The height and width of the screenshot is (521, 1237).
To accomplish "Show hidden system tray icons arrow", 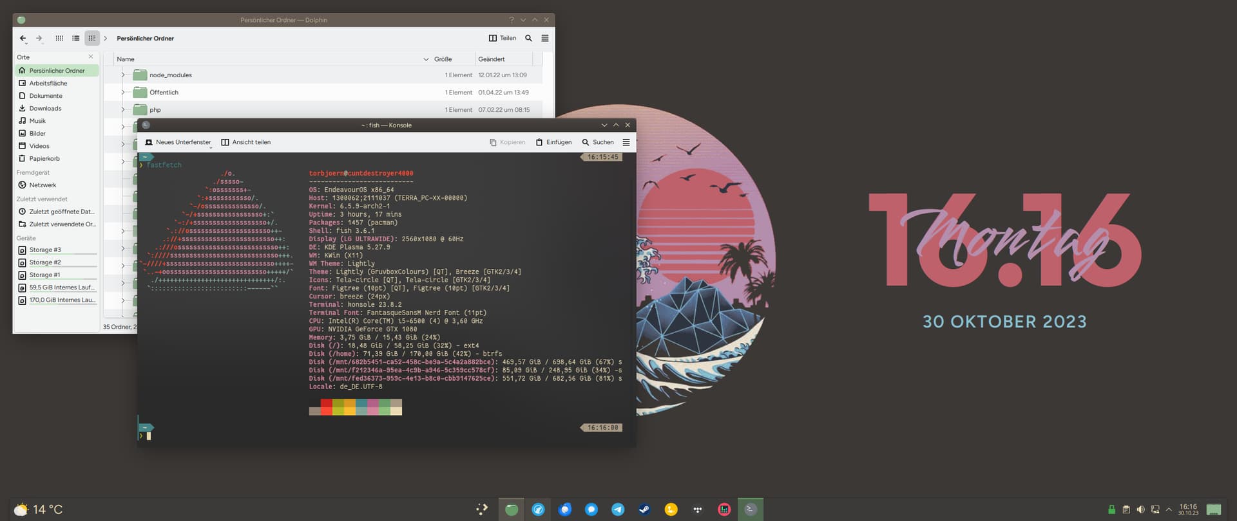I will [1169, 509].
